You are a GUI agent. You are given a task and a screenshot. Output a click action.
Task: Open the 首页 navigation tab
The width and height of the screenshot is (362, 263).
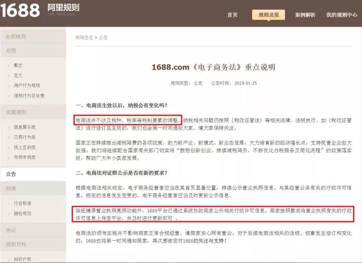232,15
